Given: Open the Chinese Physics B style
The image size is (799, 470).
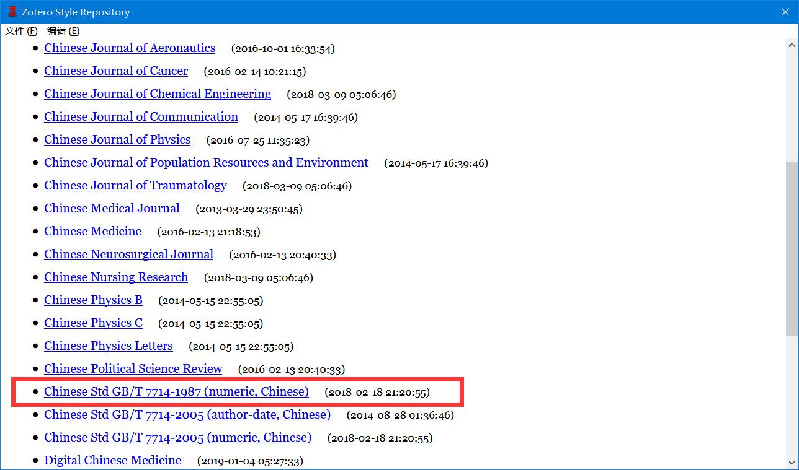Looking at the screenshot, I should click(93, 300).
